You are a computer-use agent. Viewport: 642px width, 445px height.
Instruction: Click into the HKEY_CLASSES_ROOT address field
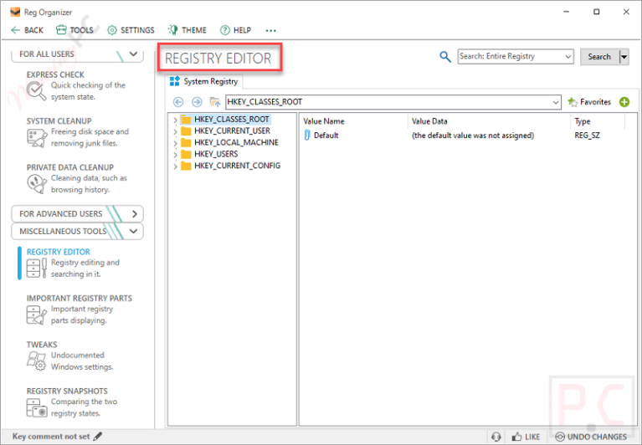pyautogui.click(x=388, y=102)
